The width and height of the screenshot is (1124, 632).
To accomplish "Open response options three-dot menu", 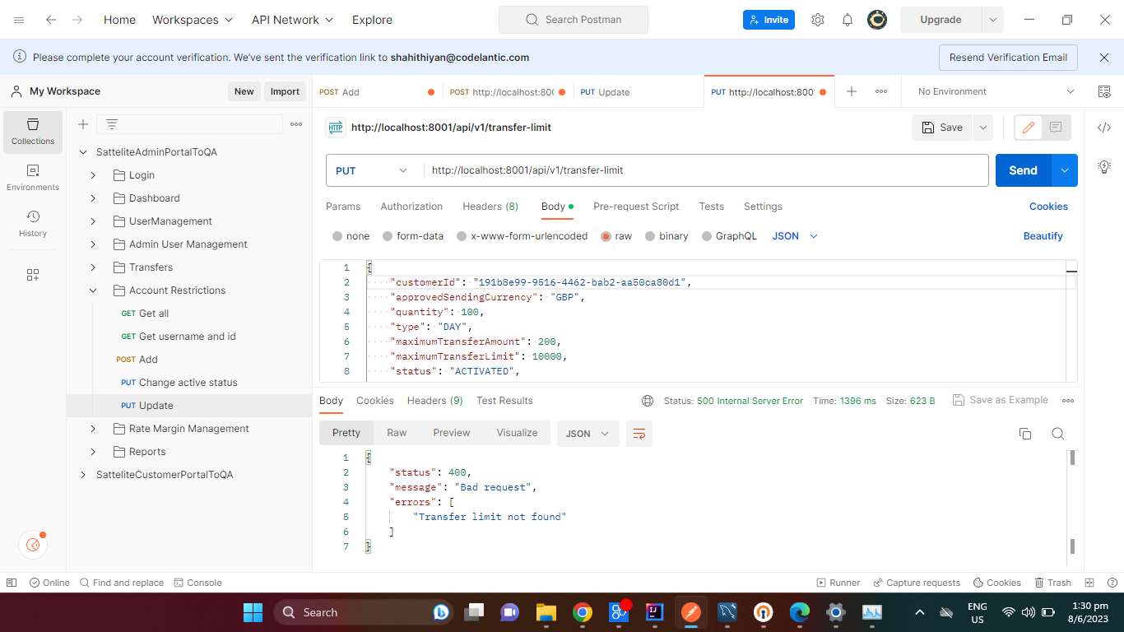I will pos(1068,401).
